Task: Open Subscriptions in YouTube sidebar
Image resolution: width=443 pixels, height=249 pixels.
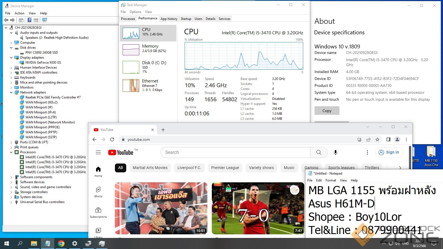Action: tap(98, 212)
